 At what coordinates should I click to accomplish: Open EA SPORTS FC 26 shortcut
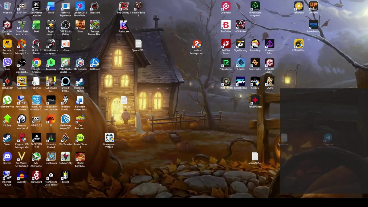tap(36, 141)
